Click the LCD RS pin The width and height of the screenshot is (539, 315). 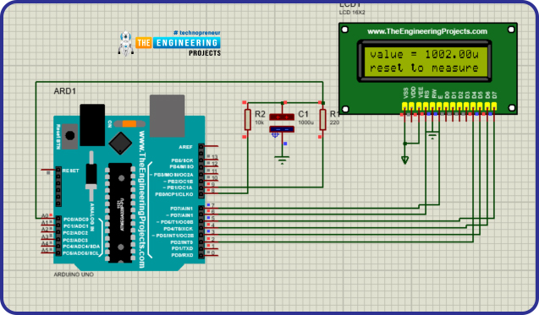[426, 106]
